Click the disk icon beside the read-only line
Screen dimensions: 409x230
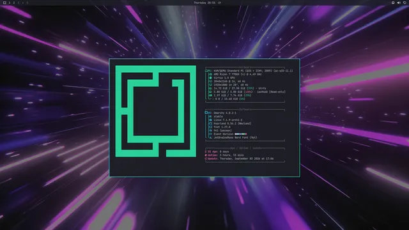click(x=210, y=92)
